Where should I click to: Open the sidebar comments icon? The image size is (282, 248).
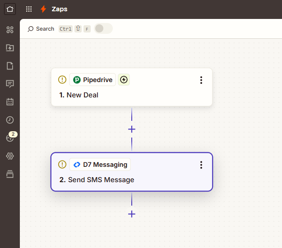click(x=10, y=84)
